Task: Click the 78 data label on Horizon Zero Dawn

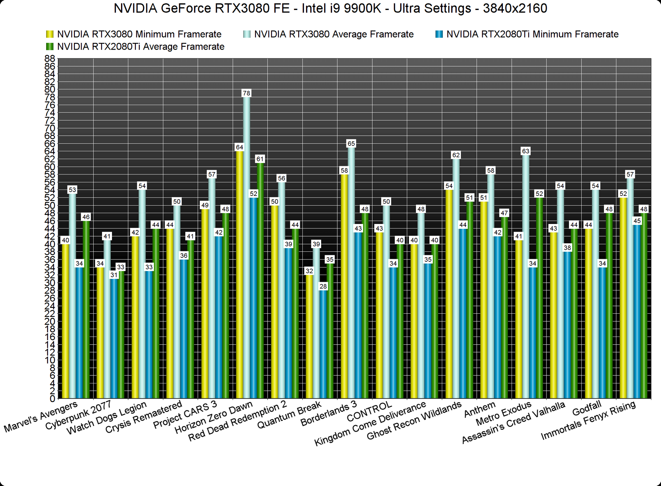Action: [246, 93]
